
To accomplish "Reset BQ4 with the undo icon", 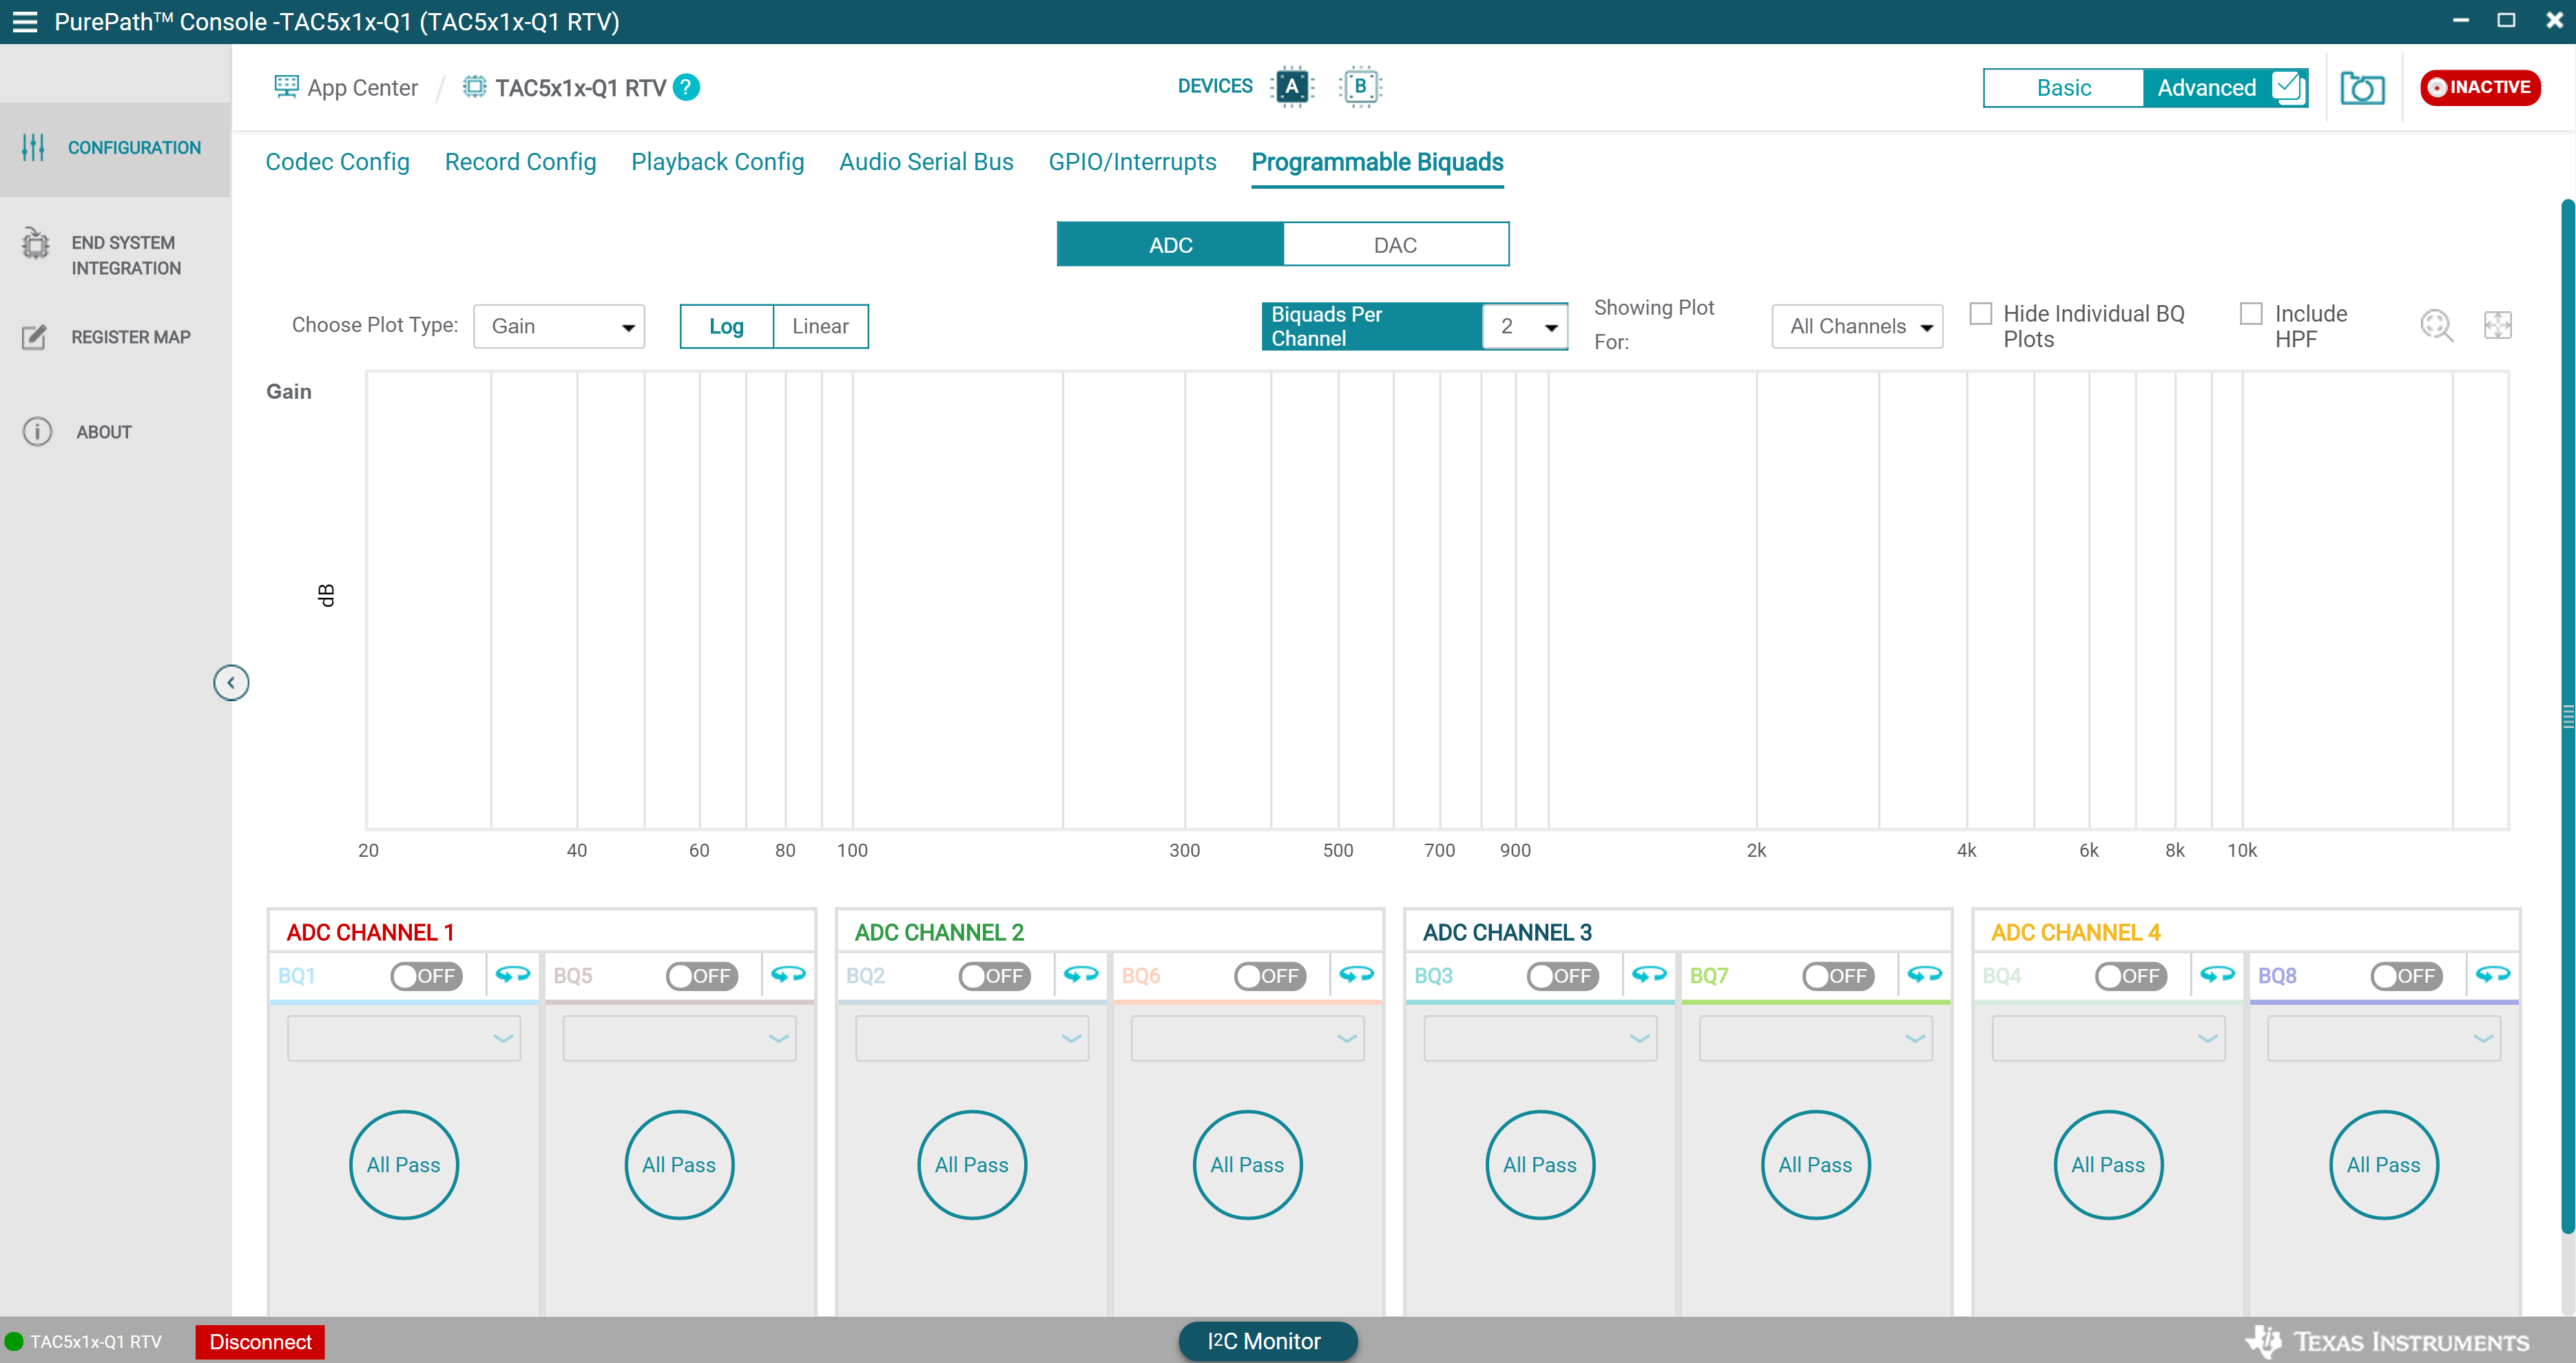I will (2217, 975).
